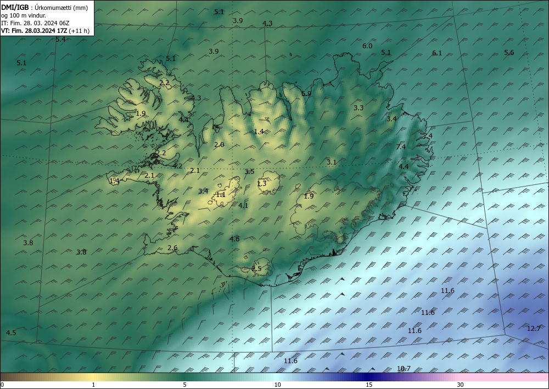The height and width of the screenshot is (389, 549).
Task: Click the color bar label '10'
Action: [277, 385]
